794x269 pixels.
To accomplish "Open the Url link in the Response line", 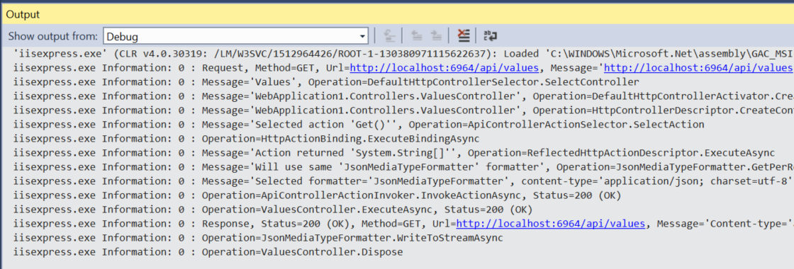I will tap(551, 223).
